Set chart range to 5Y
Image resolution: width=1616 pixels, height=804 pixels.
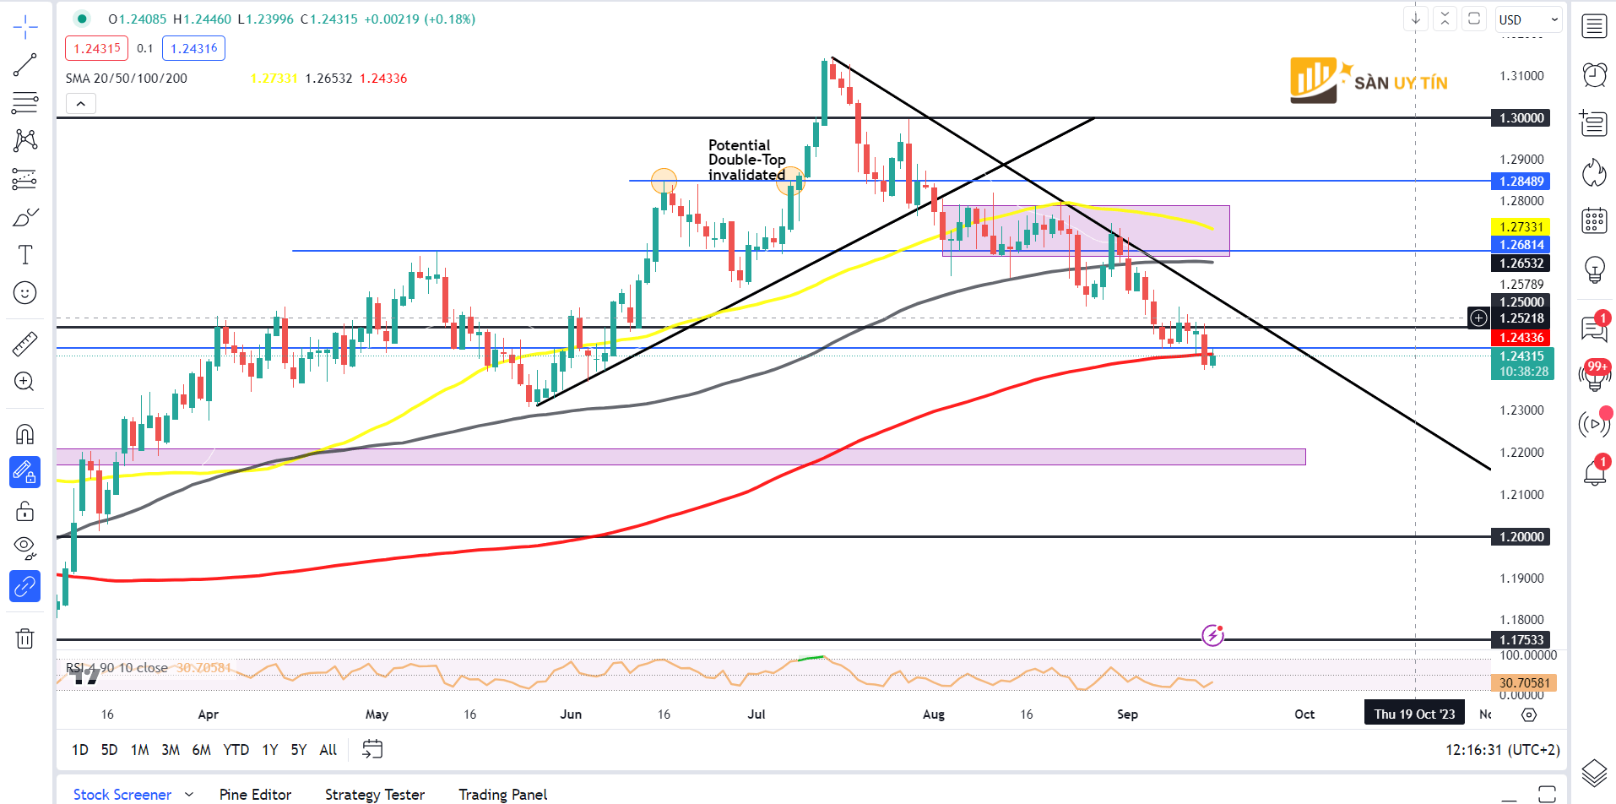(x=298, y=750)
